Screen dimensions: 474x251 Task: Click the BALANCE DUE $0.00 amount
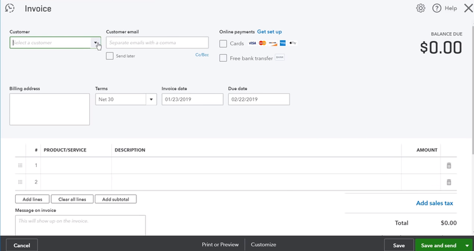pos(441,48)
